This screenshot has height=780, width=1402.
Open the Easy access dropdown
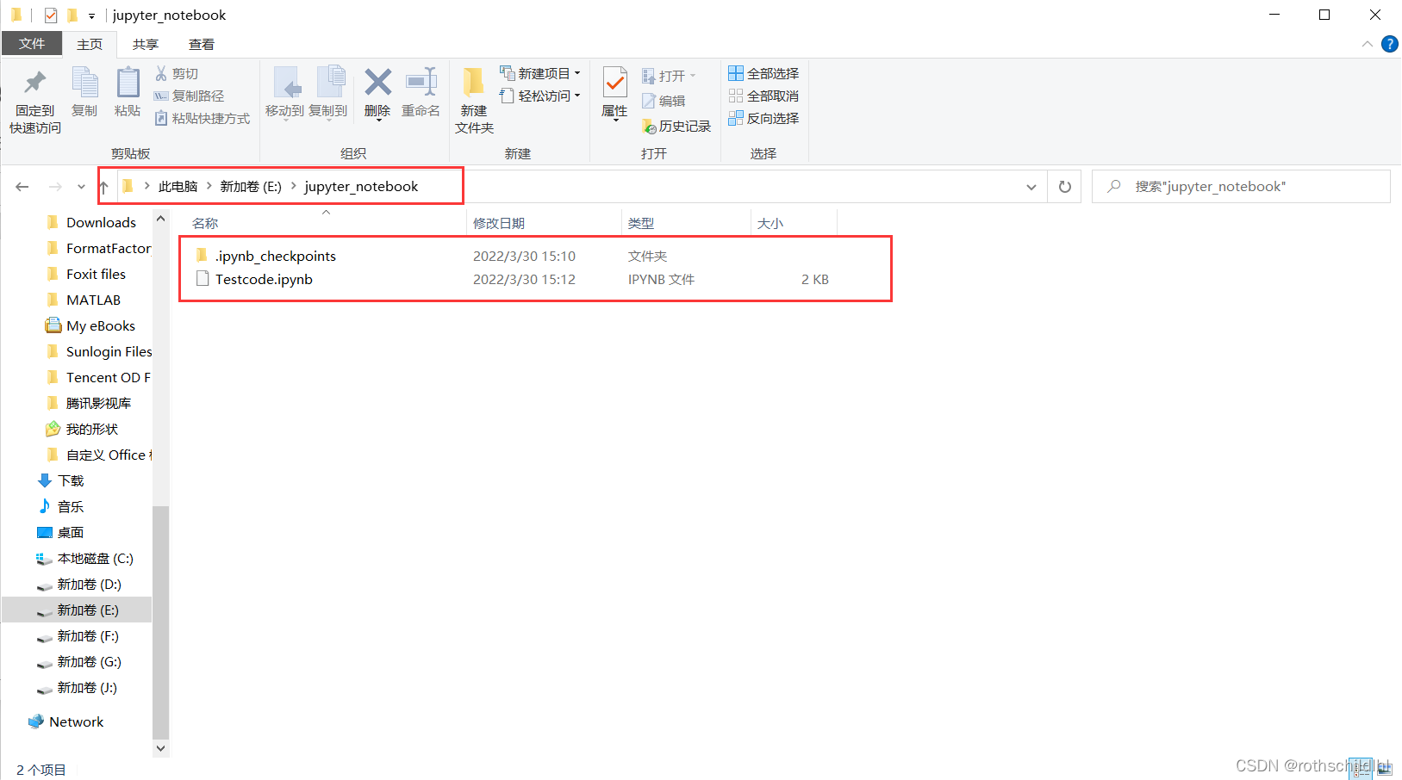(x=540, y=96)
